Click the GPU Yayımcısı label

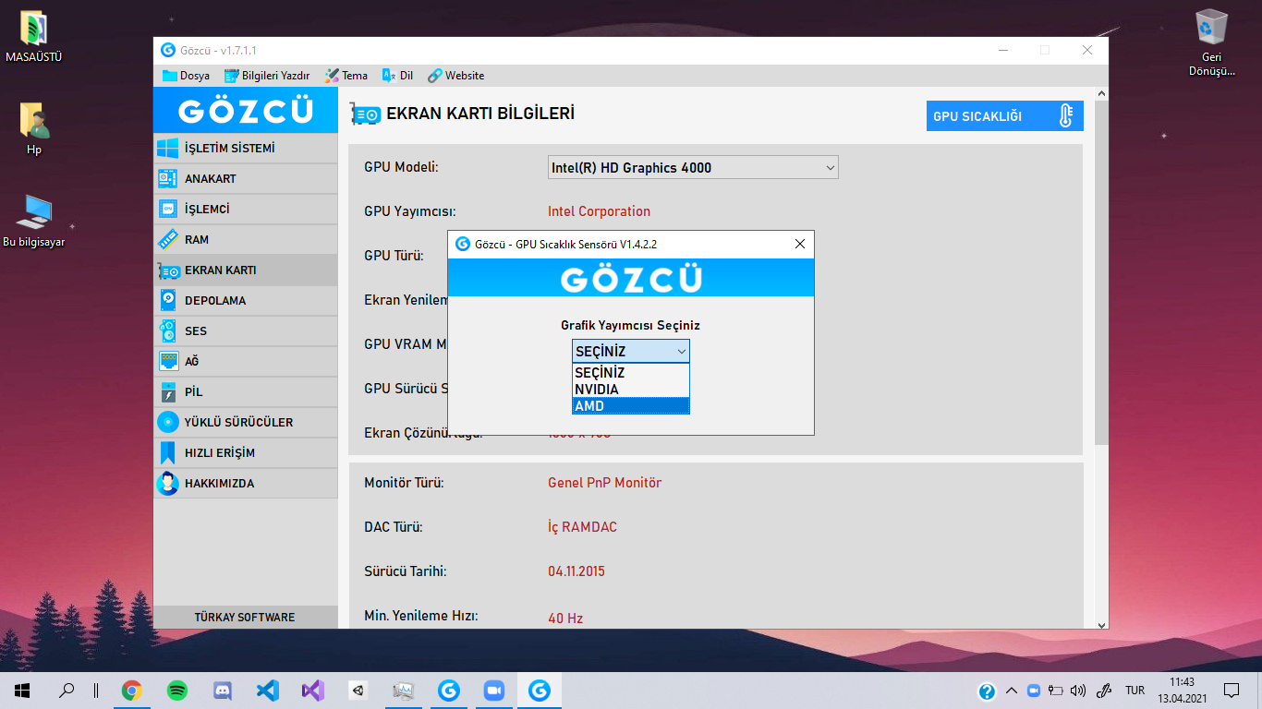(x=410, y=211)
